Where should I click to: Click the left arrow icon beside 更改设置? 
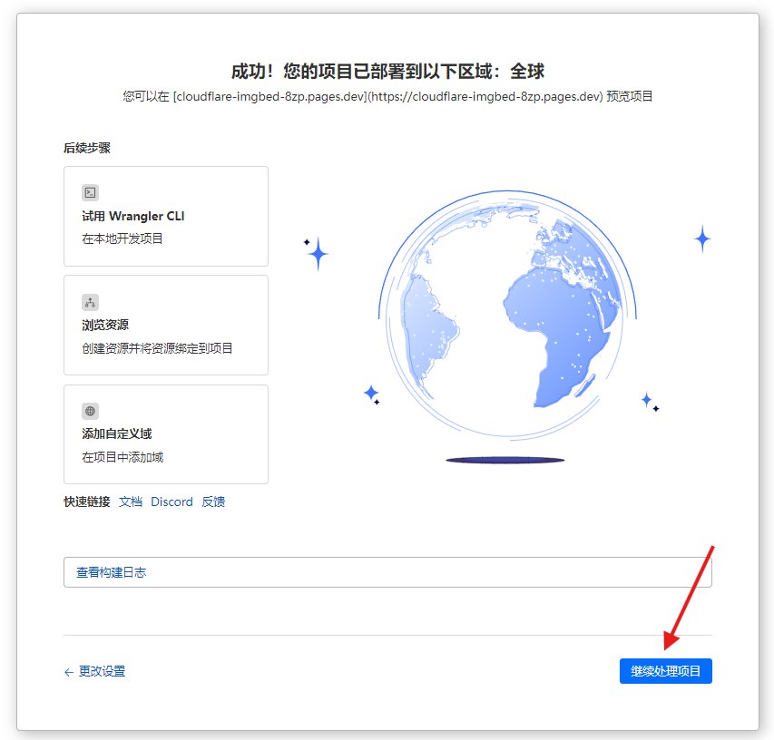pyautogui.click(x=68, y=672)
